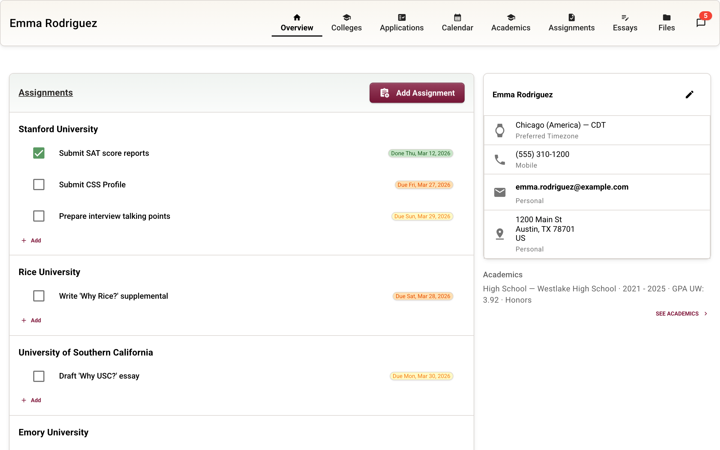Open the Applications tab
720x450 pixels.
(401, 23)
